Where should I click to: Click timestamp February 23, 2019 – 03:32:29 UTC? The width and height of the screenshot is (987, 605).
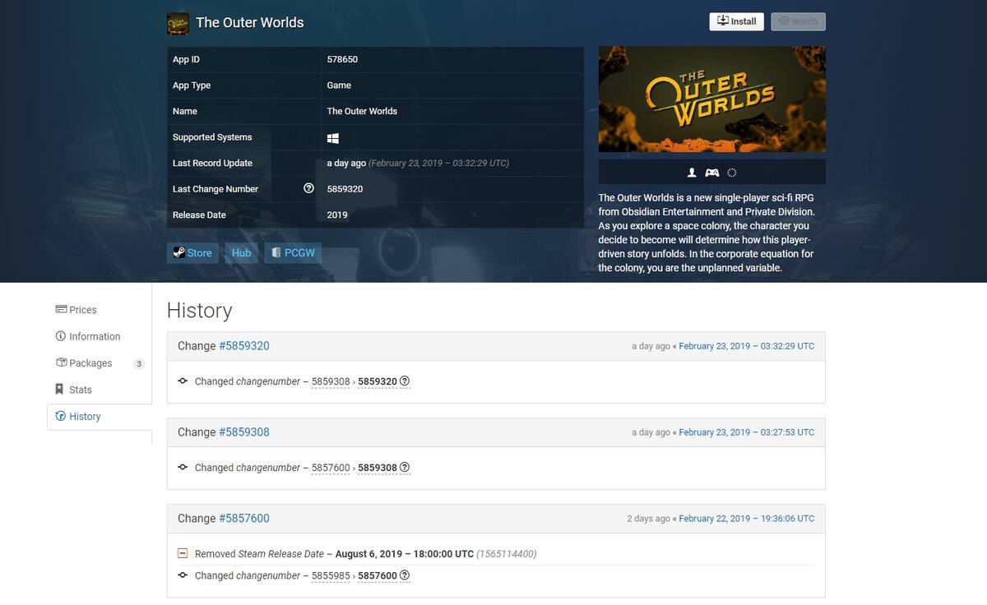coord(746,346)
